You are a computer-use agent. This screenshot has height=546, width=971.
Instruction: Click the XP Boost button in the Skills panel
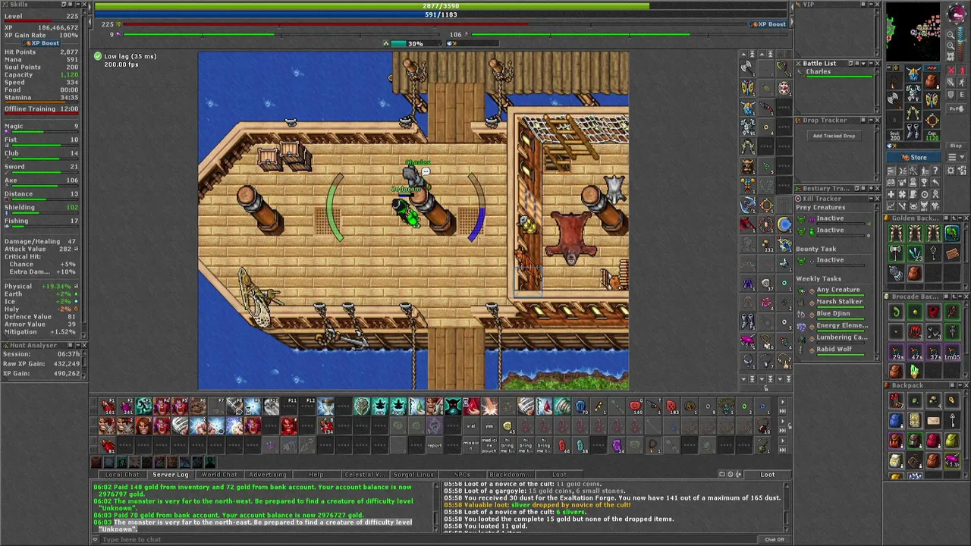tap(42, 43)
